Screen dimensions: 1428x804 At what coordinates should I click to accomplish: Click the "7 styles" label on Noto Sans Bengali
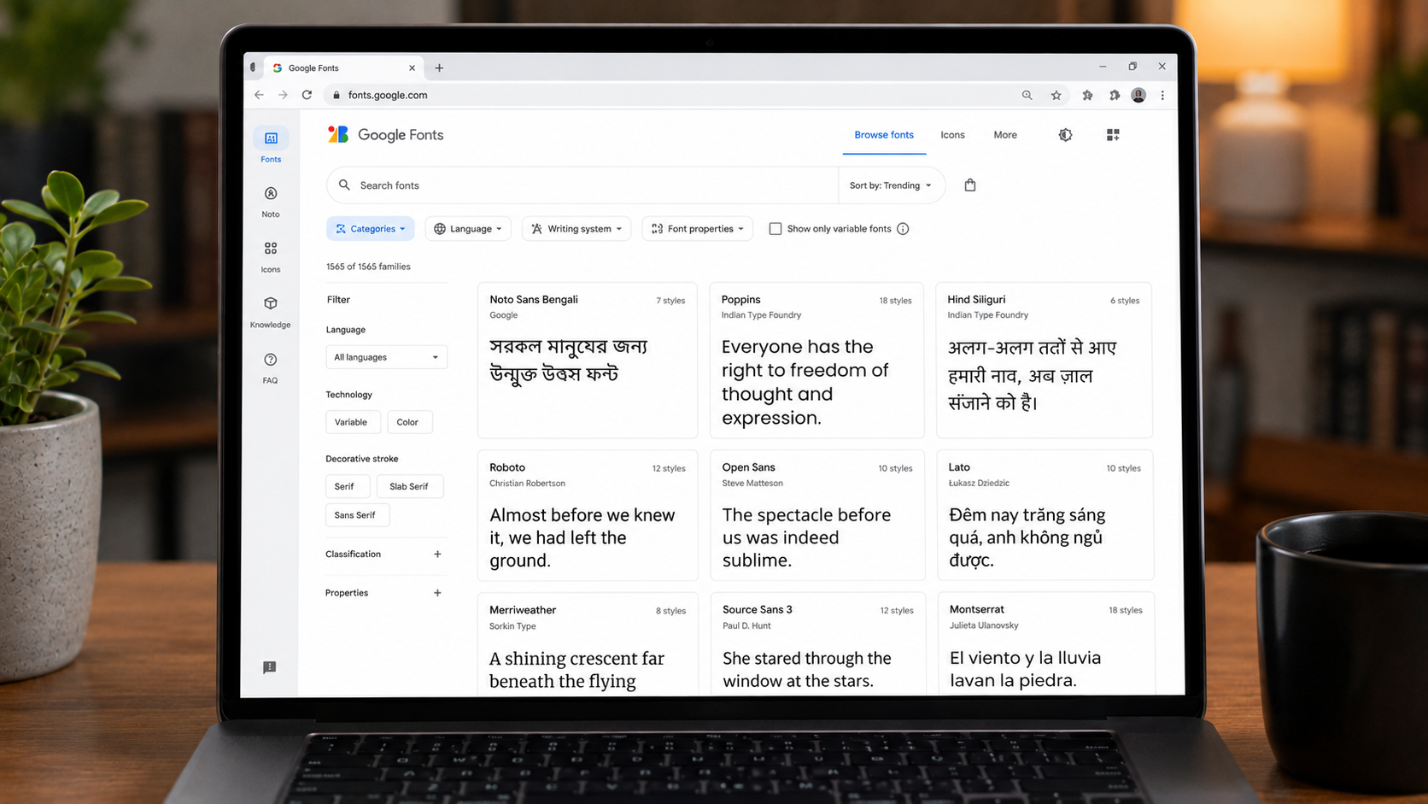point(670,301)
